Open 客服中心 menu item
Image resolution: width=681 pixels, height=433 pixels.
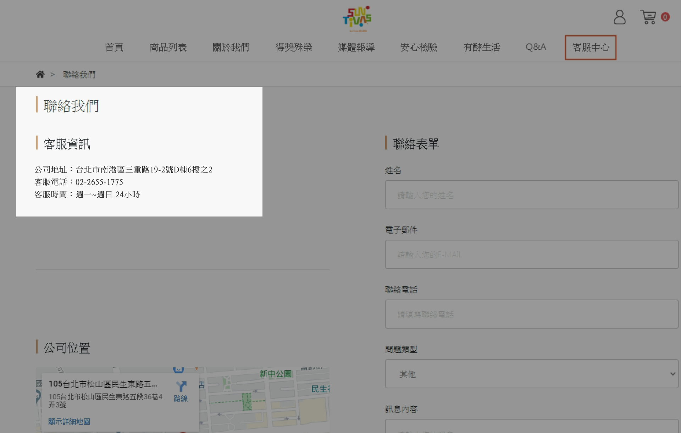click(x=591, y=47)
